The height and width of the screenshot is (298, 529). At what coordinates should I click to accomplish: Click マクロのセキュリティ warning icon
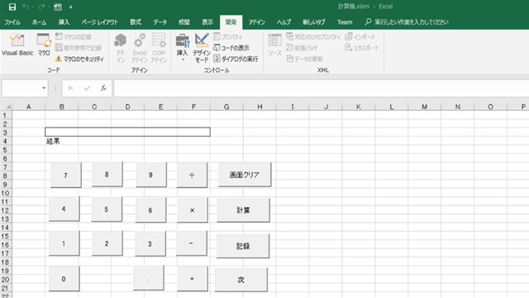point(59,59)
